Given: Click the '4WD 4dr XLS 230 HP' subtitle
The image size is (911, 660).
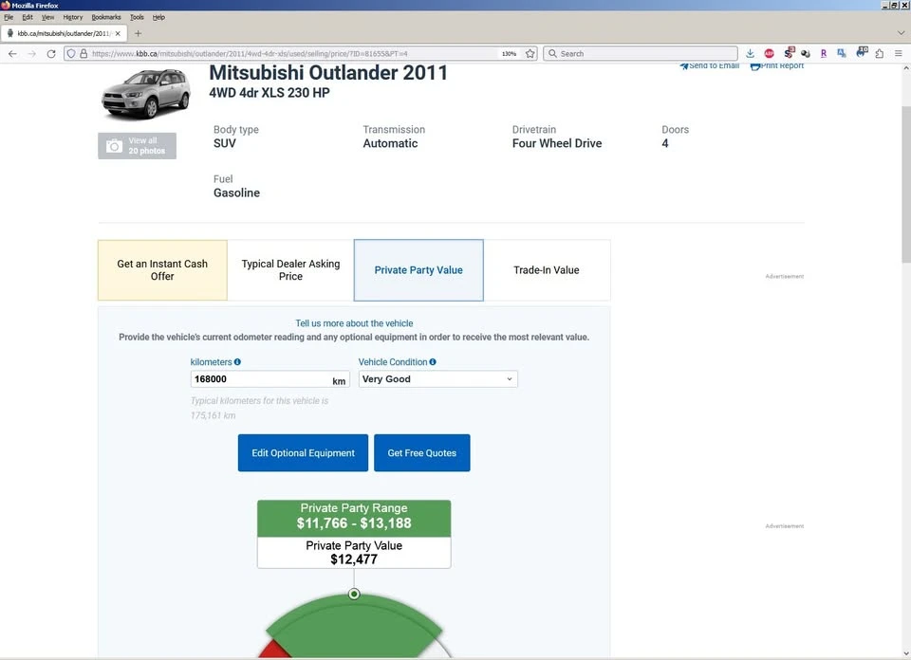Looking at the screenshot, I should coord(269,93).
